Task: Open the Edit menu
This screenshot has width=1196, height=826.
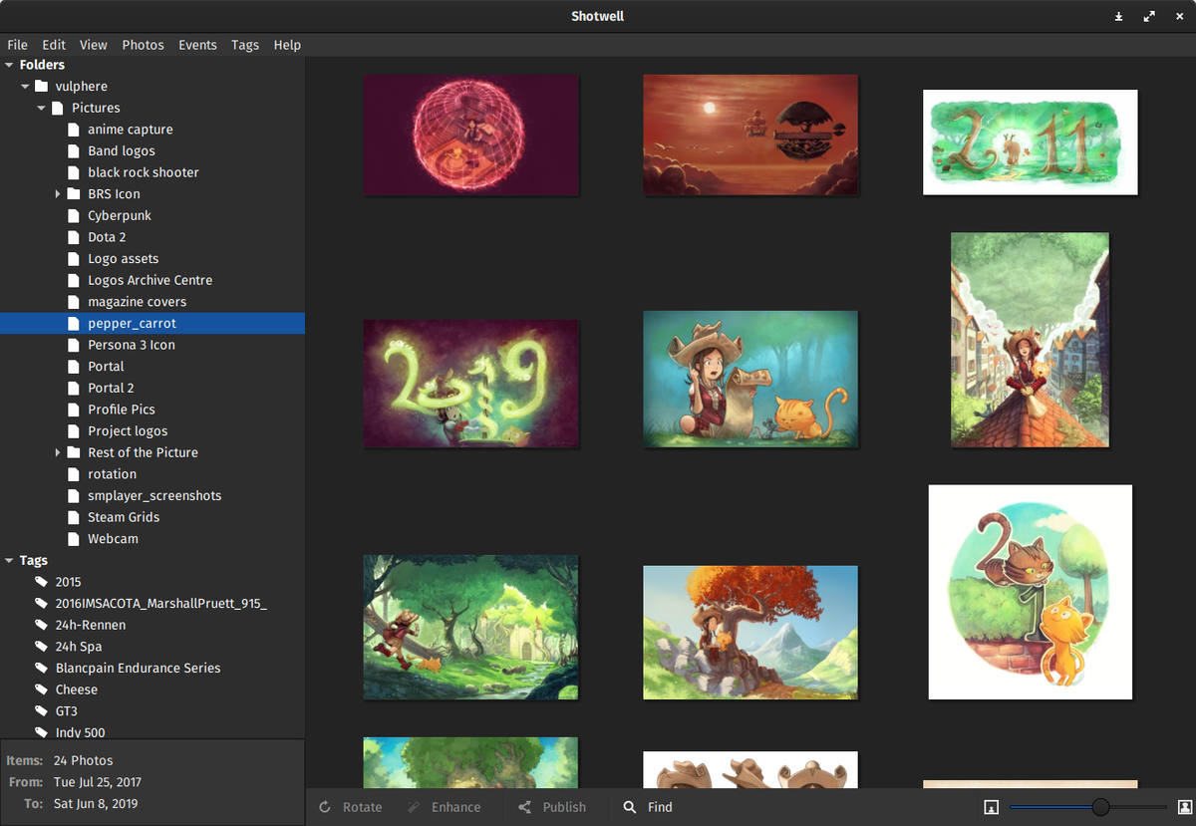Action: point(54,45)
